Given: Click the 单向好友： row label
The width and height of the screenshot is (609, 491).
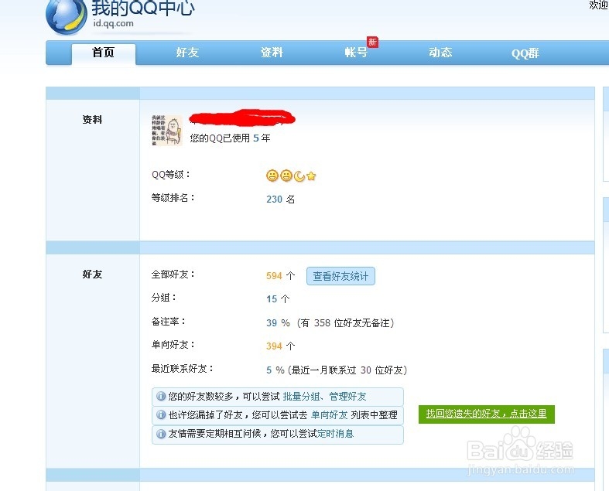Looking at the screenshot, I should point(173,345).
